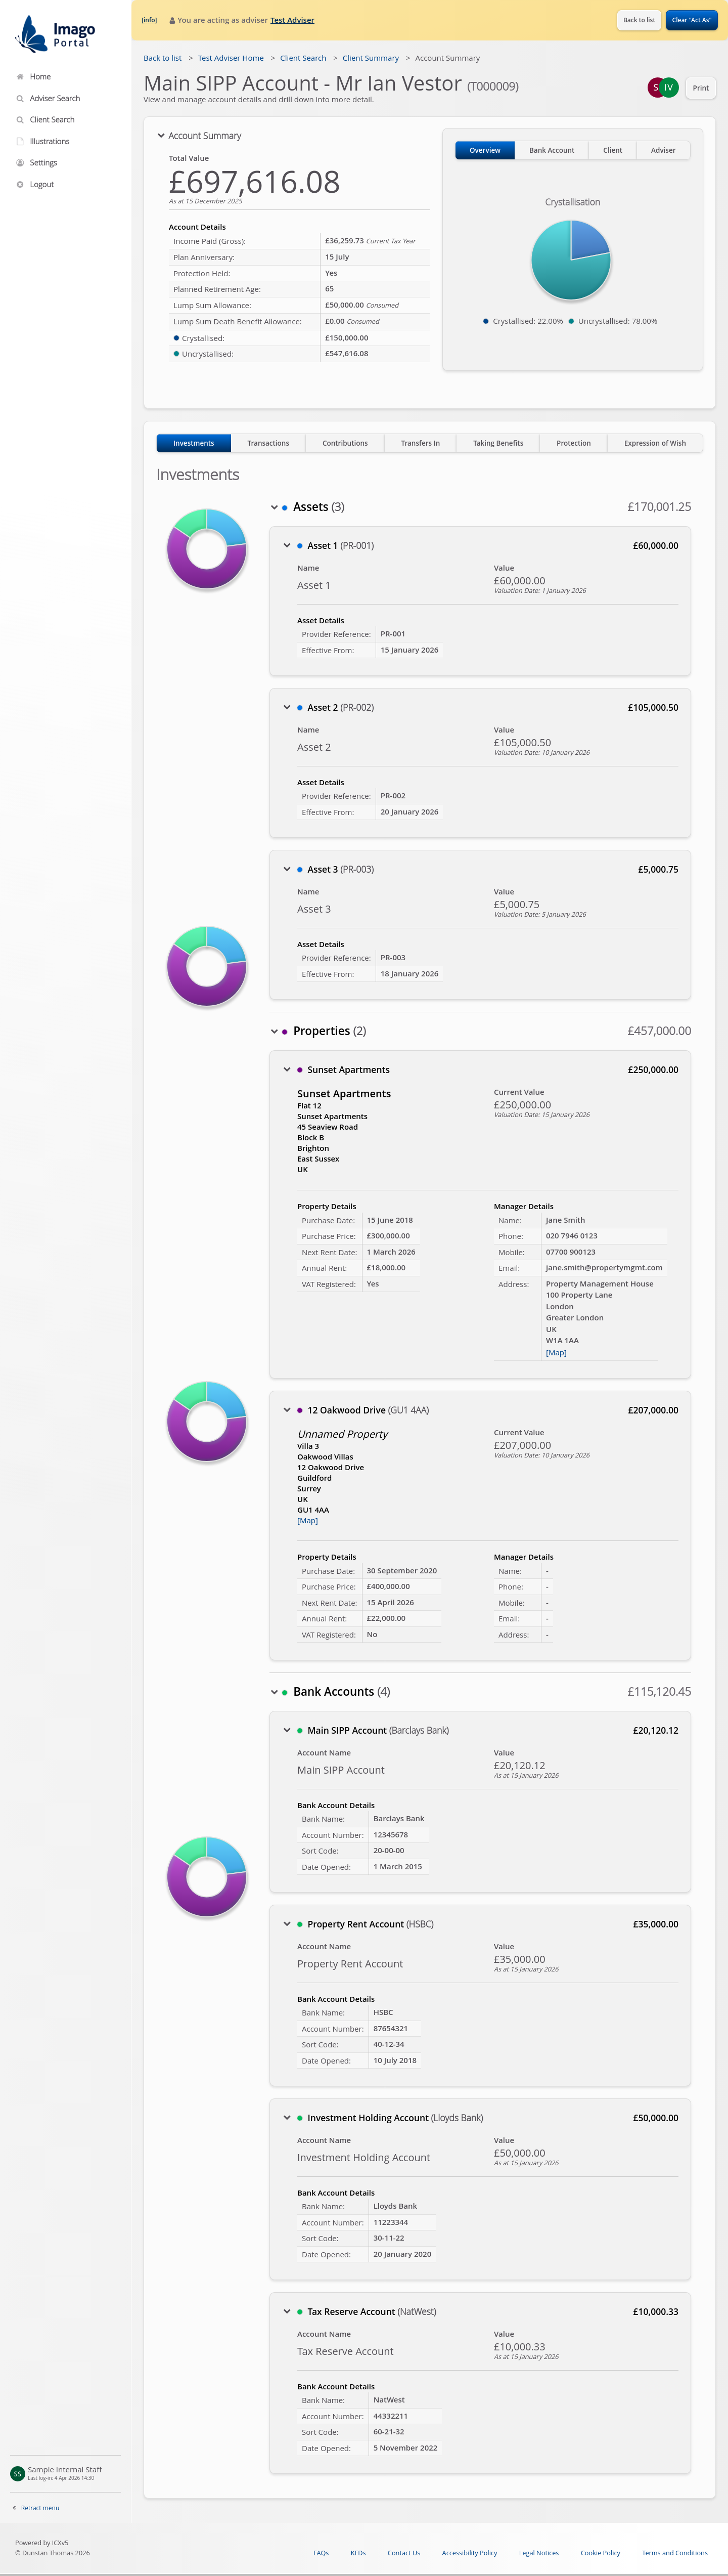Image resolution: width=728 pixels, height=2576 pixels.
Task: Click the Back to list button in banner
Action: coord(639,20)
